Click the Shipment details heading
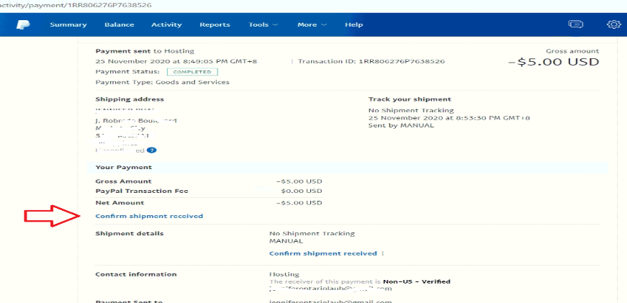The height and width of the screenshot is (303, 627). [x=130, y=233]
